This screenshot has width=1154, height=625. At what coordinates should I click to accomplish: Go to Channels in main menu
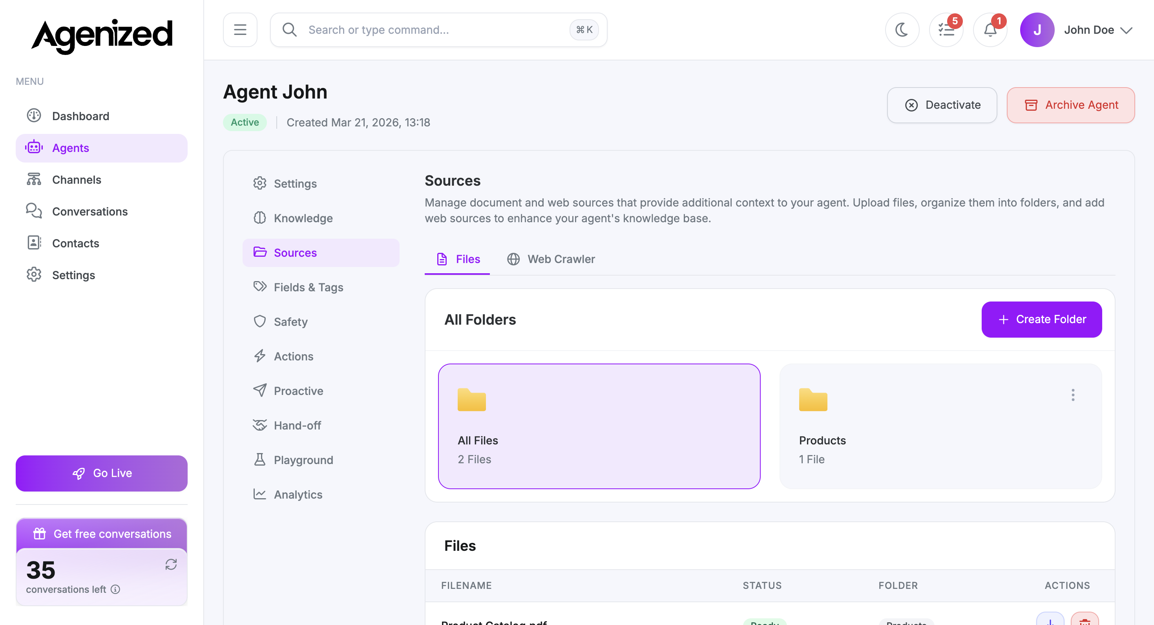(77, 180)
